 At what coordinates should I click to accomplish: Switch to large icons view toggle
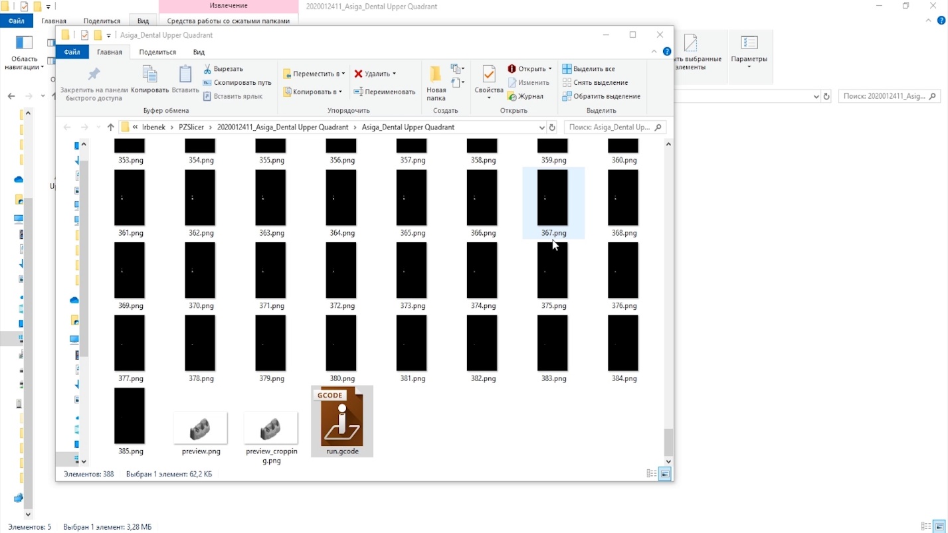tap(664, 474)
